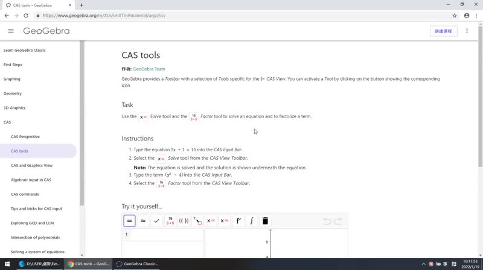Screen dimensions: 483x270
Task: Reload the page in the browser
Action: (x=26, y=16)
